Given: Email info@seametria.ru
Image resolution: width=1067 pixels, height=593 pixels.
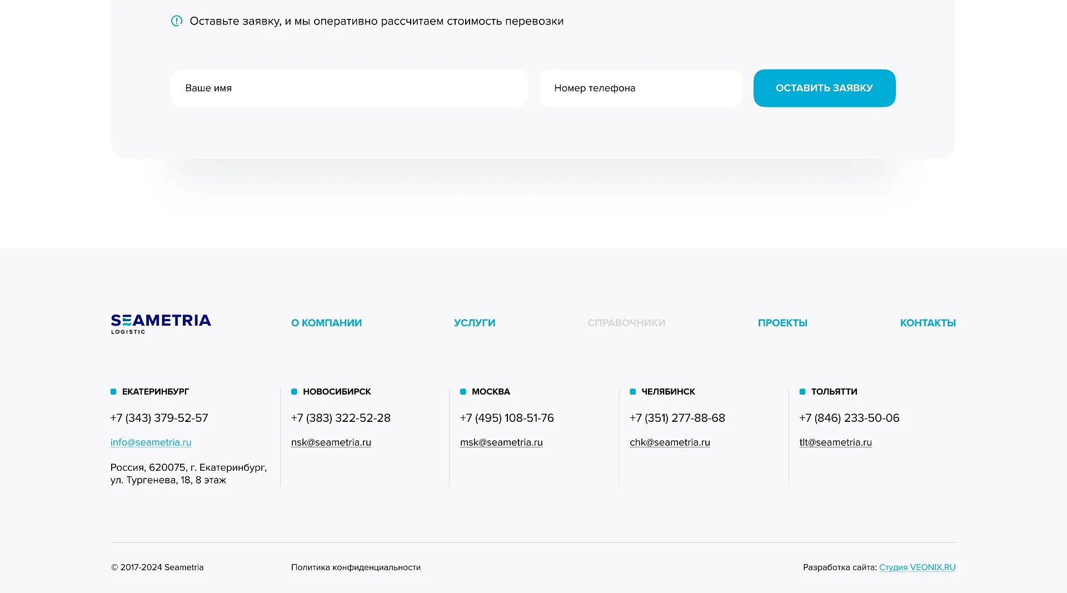Looking at the screenshot, I should pos(151,442).
